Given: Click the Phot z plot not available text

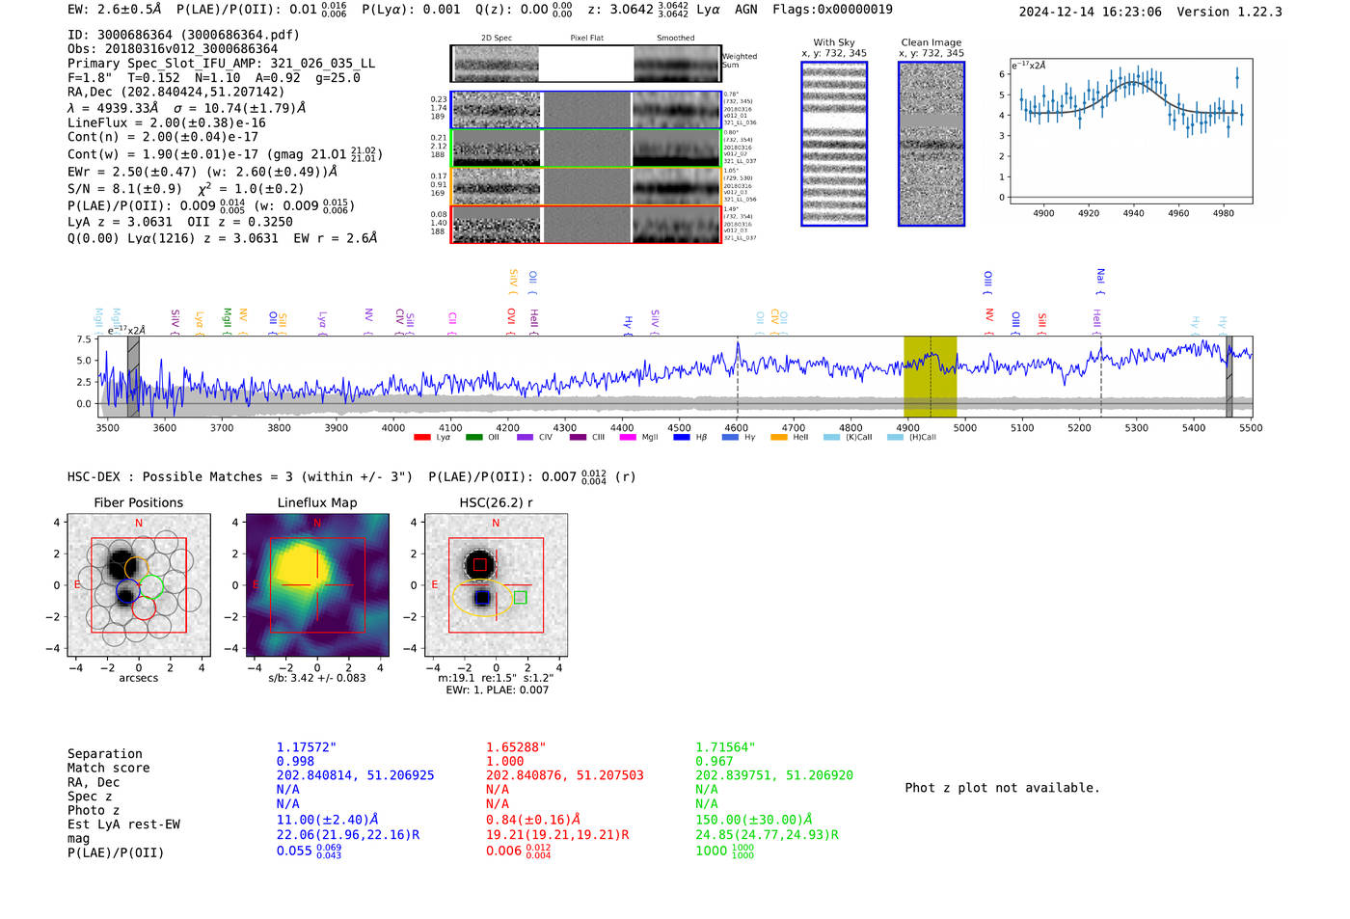Looking at the screenshot, I should [x=1002, y=788].
